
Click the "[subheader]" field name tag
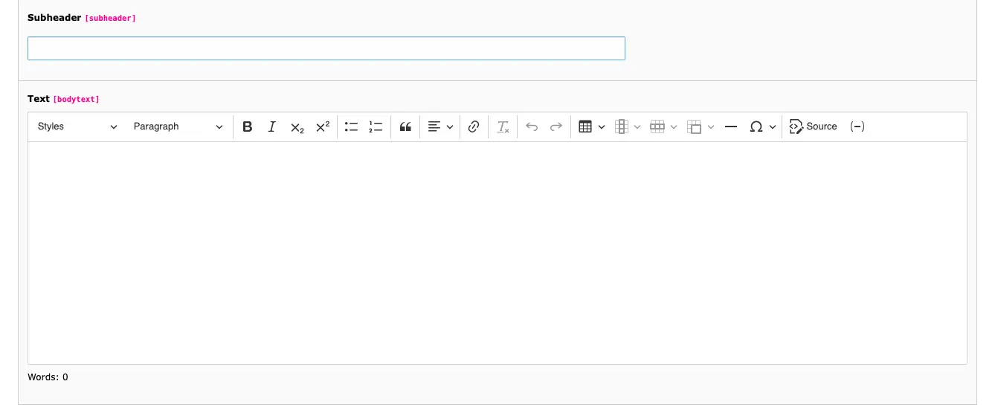(110, 18)
